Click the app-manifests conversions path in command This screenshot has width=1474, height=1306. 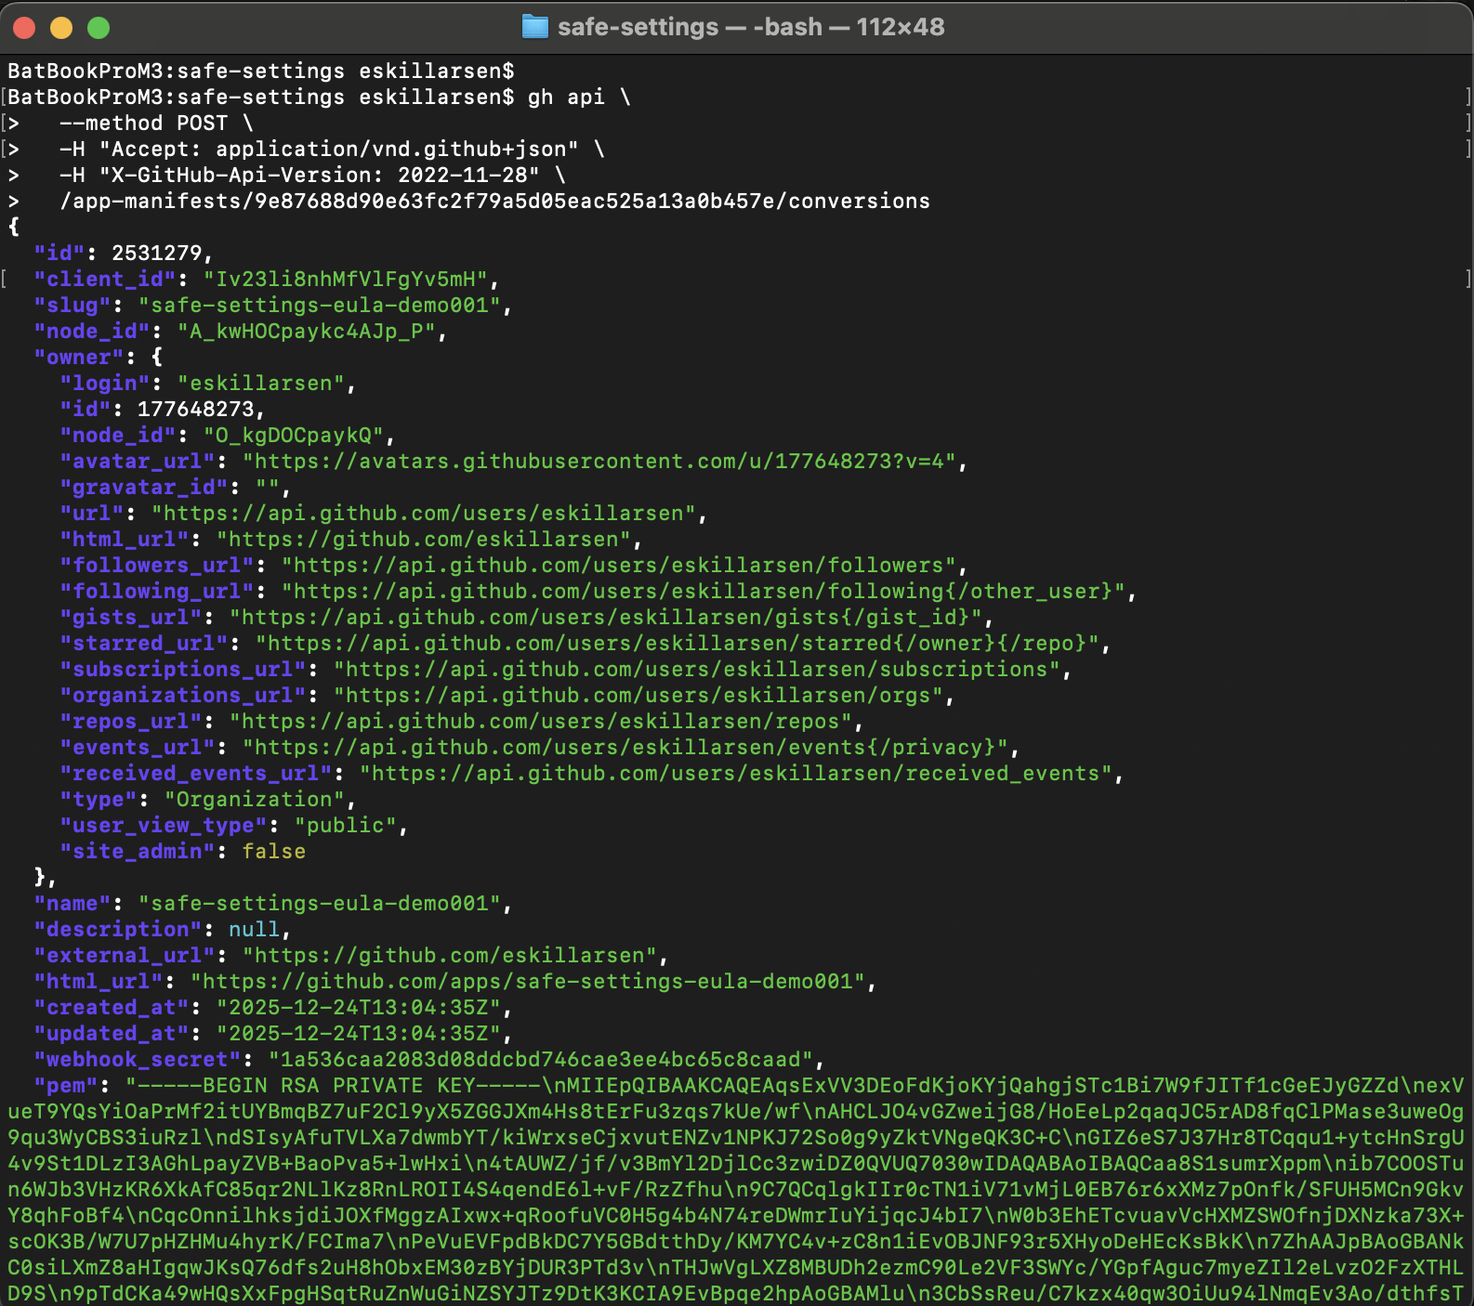click(x=494, y=202)
